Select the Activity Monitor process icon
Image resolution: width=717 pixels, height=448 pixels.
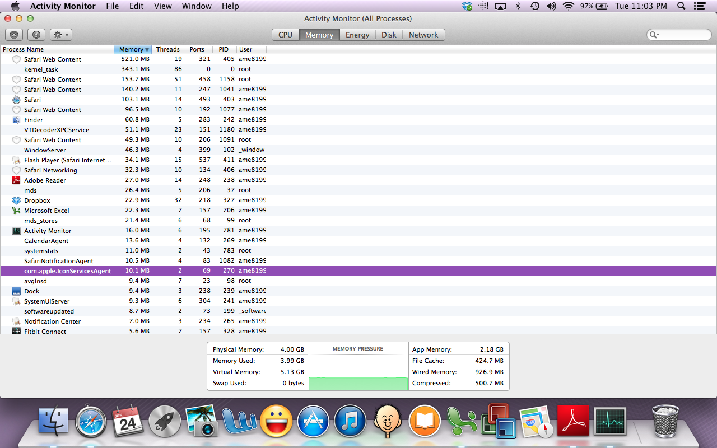pyautogui.click(x=16, y=231)
